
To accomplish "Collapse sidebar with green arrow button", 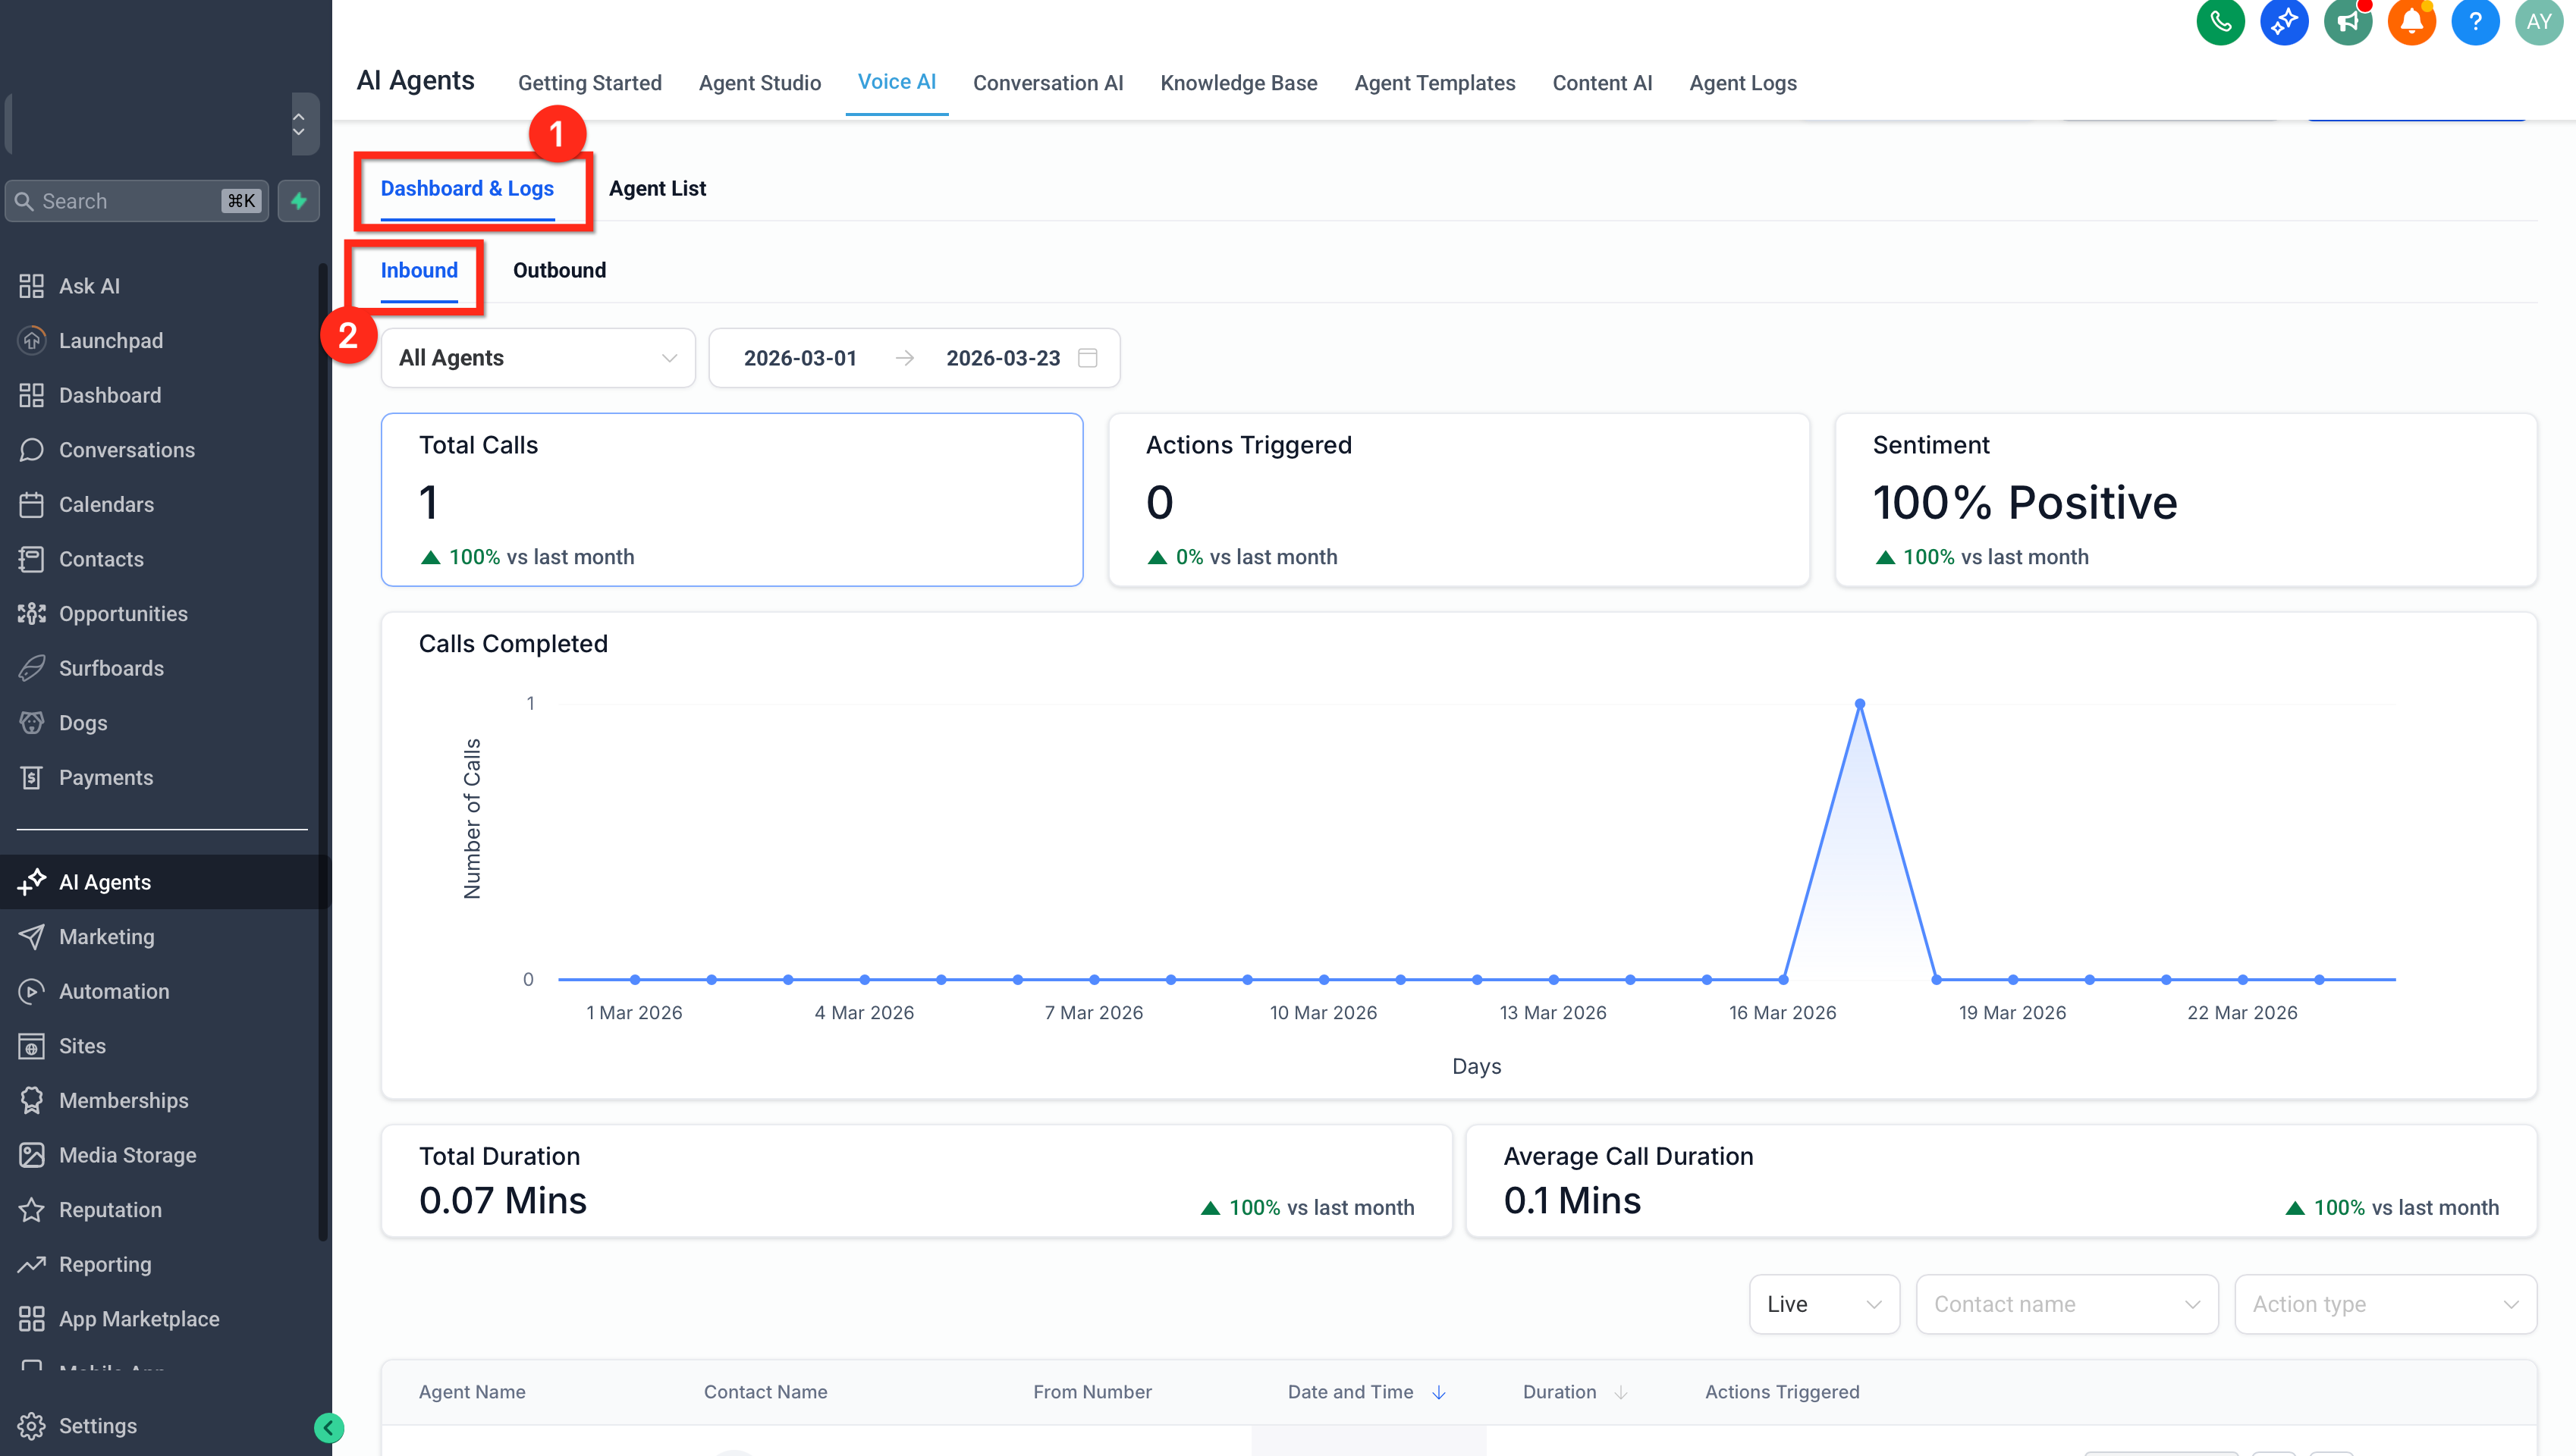I will click(329, 1427).
